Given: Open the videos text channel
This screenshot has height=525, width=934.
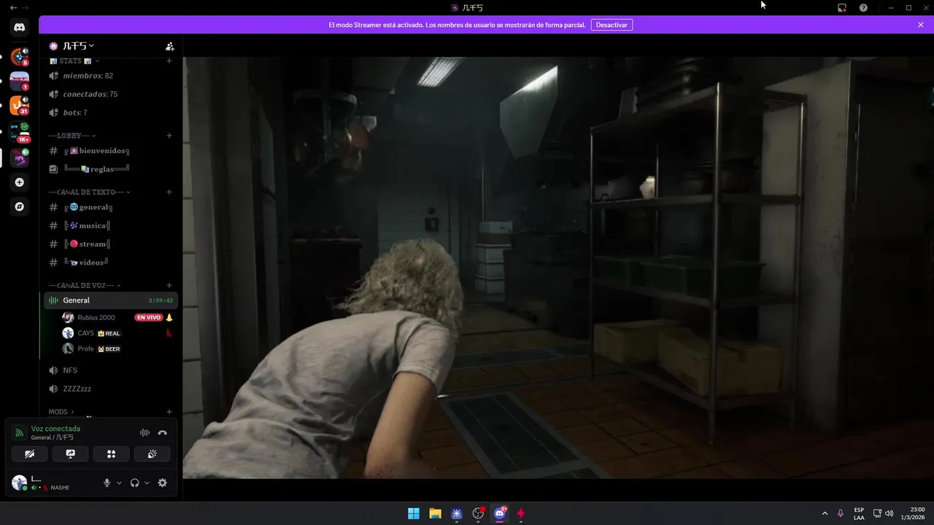Looking at the screenshot, I should 110,262.
